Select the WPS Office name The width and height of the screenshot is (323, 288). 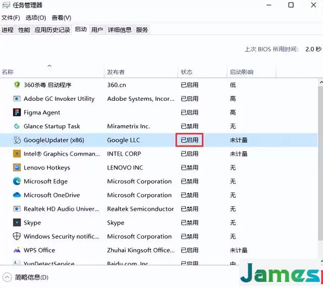(39, 250)
